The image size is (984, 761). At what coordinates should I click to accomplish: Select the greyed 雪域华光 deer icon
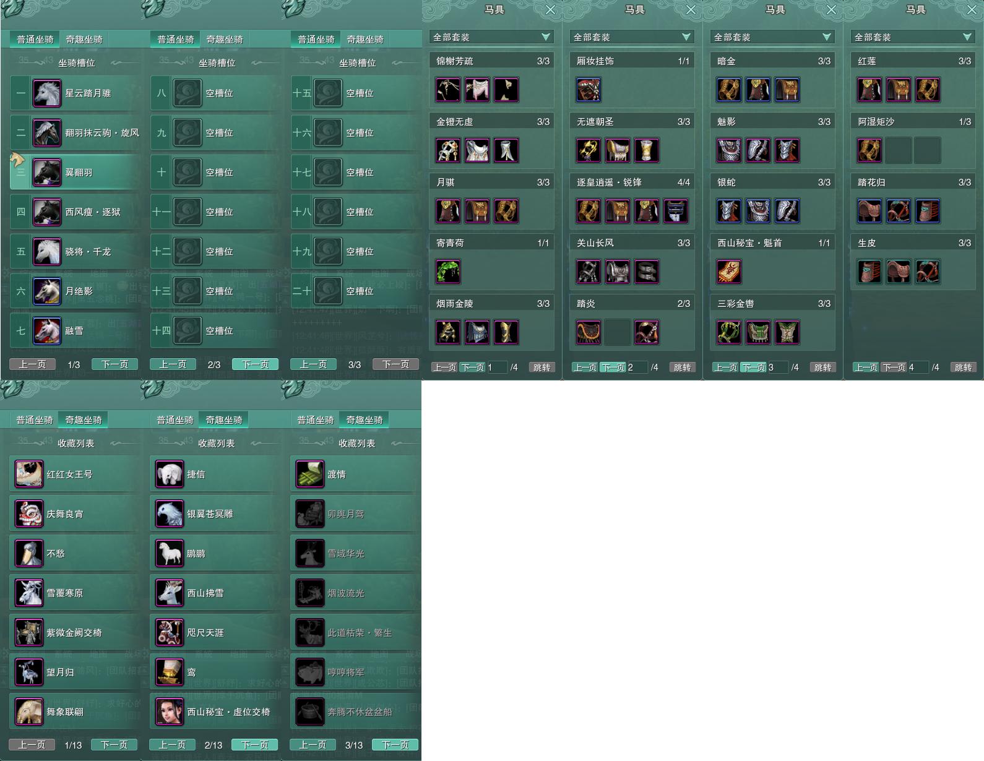[310, 553]
